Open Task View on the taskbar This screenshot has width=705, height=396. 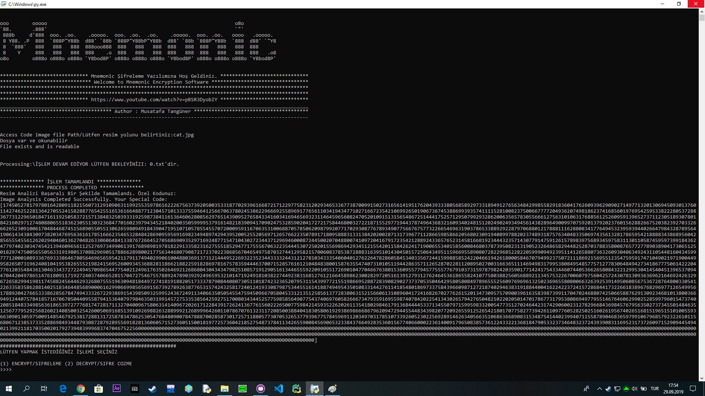point(44,389)
